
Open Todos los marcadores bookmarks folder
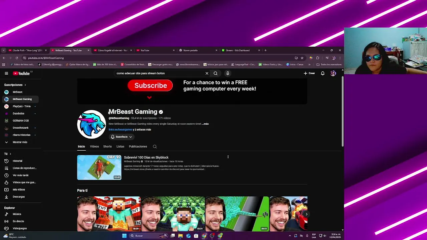pos(329,65)
